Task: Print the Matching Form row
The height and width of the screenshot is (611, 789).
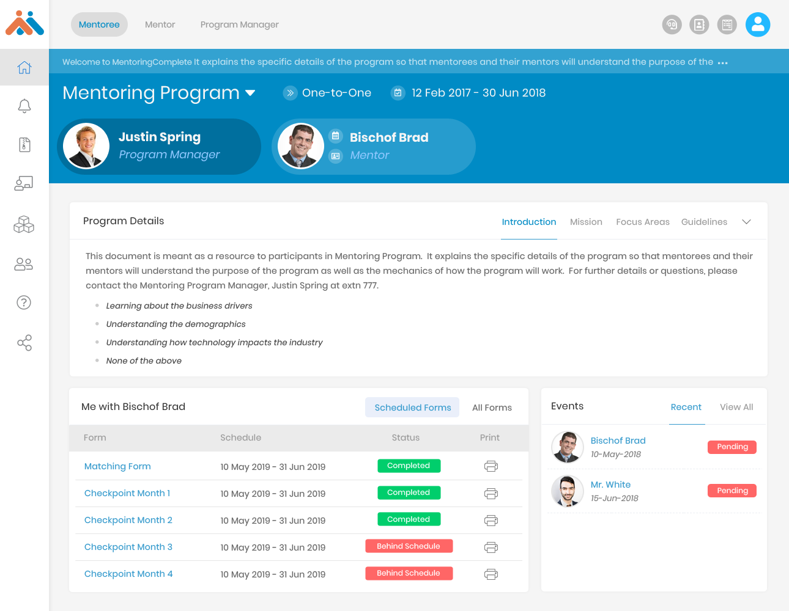Action: click(491, 466)
